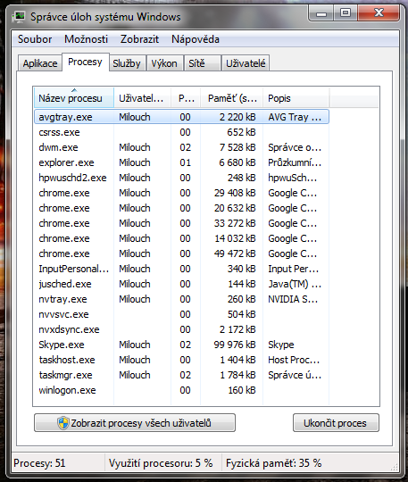408x482 pixels.
Task: Click the Task Manager title bar icon
Action: (x=19, y=17)
